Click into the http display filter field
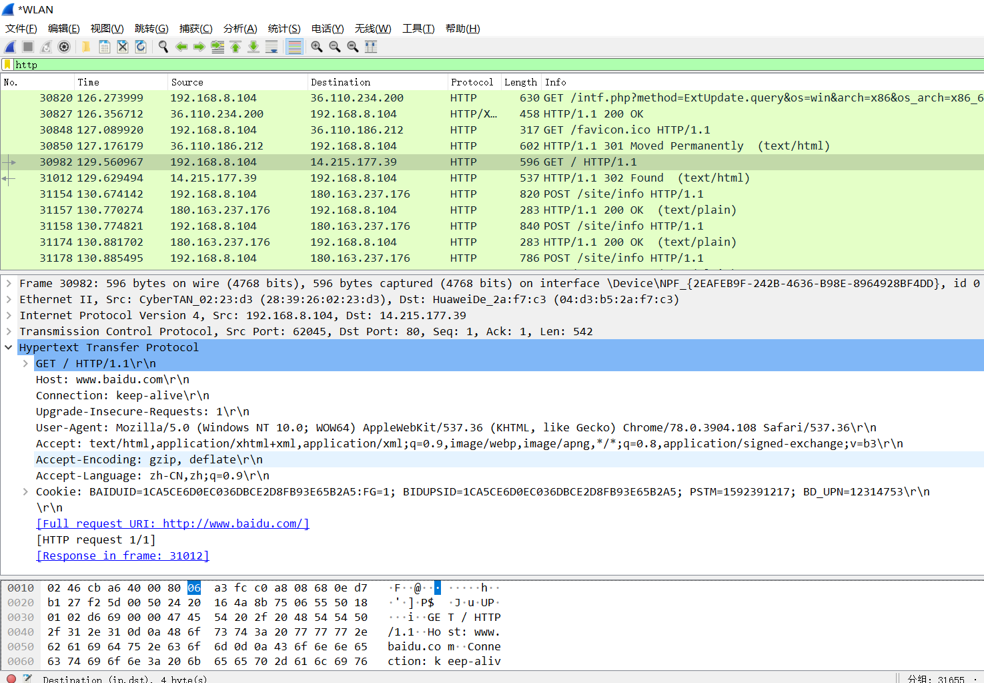This screenshot has height=683, width=984. [x=497, y=65]
